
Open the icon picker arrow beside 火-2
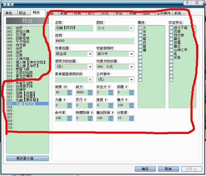131,28
